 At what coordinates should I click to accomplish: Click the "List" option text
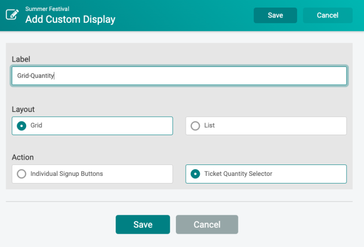click(x=209, y=125)
